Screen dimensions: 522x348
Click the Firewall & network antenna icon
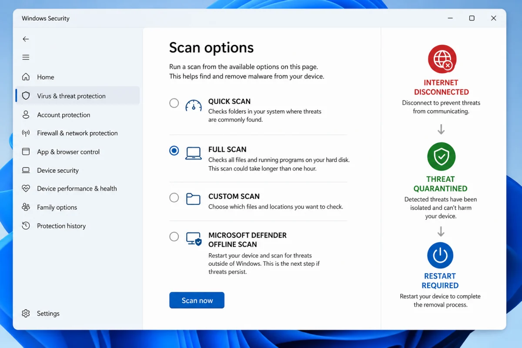coord(26,133)
